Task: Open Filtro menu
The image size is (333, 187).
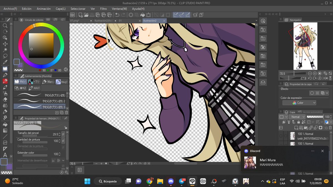Action: pos(104,9)
